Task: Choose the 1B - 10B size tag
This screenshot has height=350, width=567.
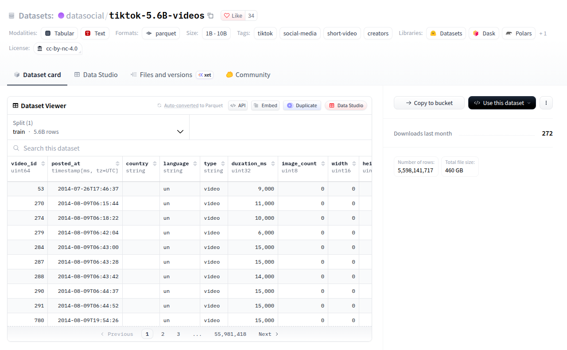Action: (217, 33)
